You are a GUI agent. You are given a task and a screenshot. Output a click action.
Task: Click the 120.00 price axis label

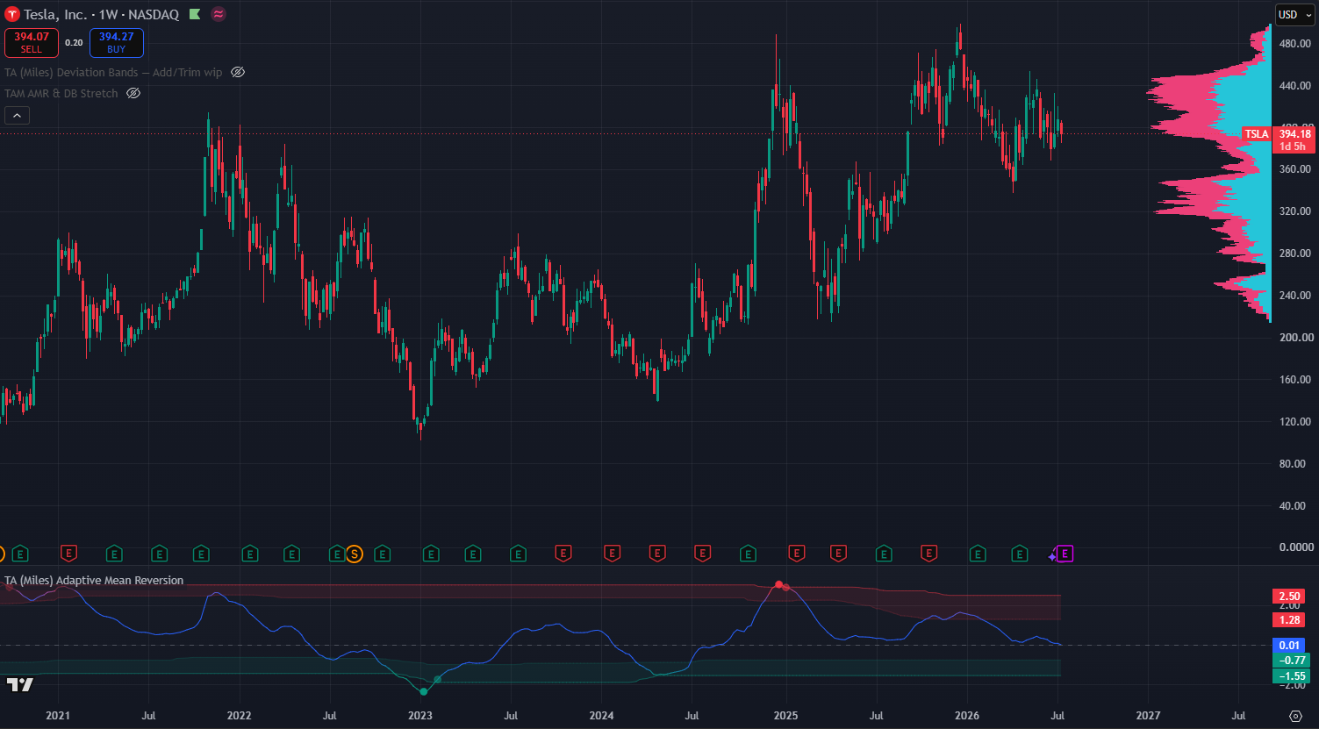[x=1295, y=422]
